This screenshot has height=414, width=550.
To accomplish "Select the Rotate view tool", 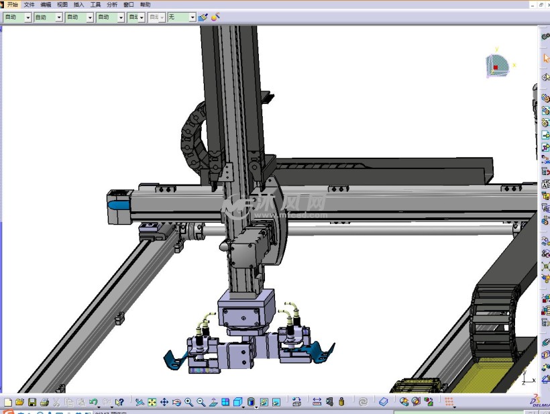I will coord(176,402).
